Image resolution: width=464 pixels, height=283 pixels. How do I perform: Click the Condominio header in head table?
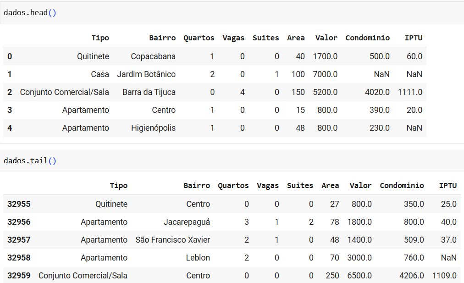pos(368,38)
